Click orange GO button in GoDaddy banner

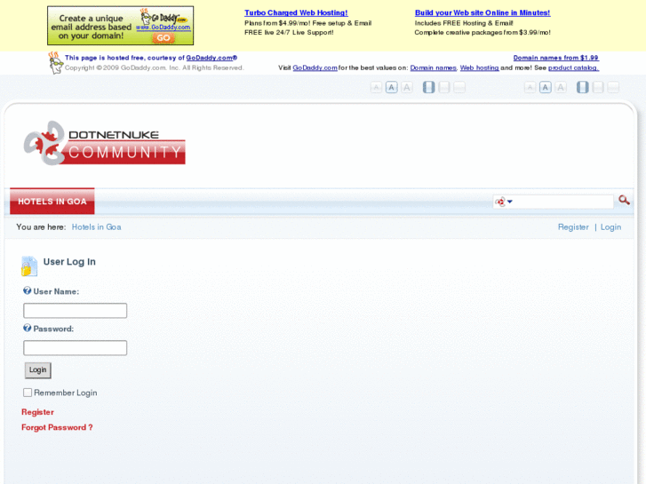(x=163, y=38)
